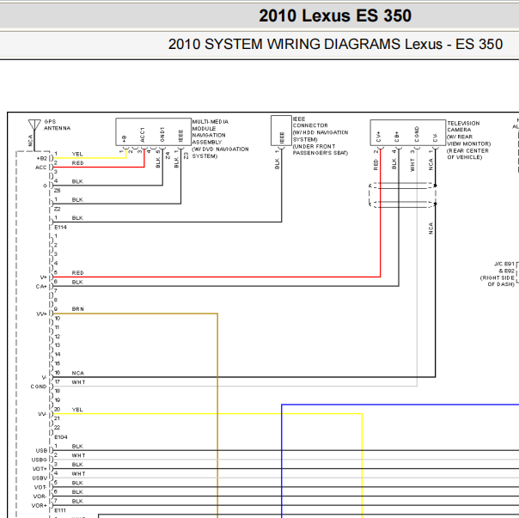This screenshot has height=518, width=519.
Task: Click the "GND1" terminal in Multi-Media Module box
Action: pos(162,134)
